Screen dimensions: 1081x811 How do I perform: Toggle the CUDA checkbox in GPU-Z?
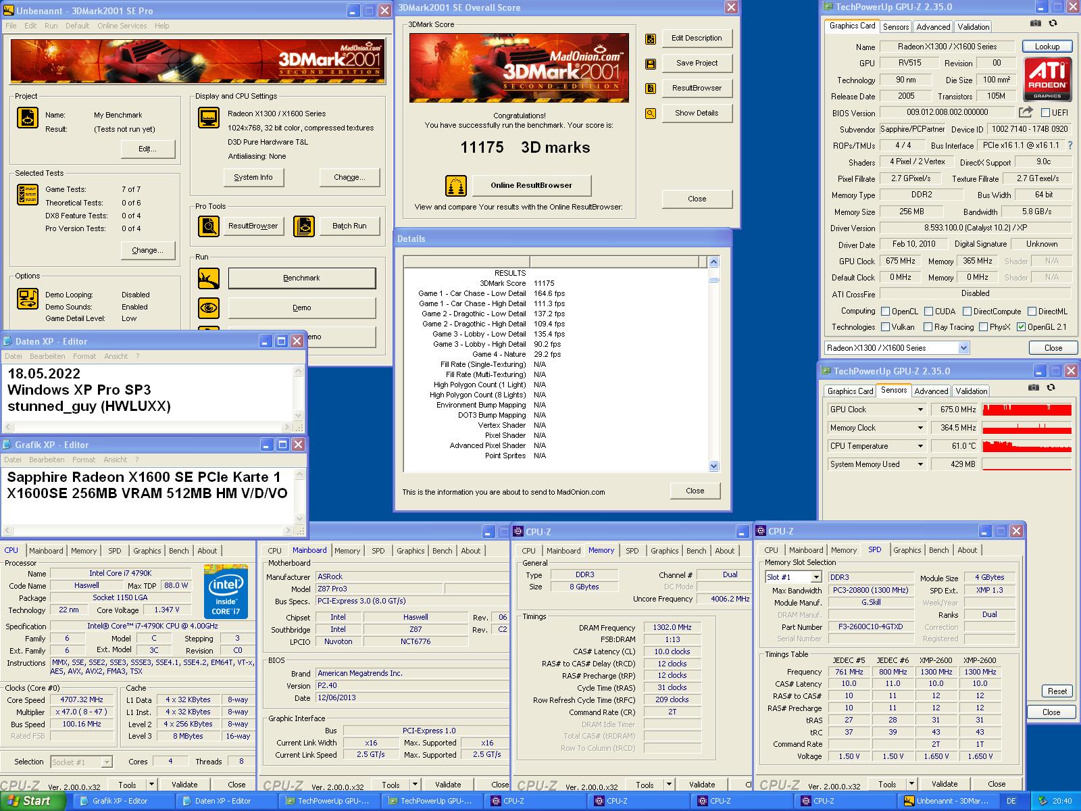click(928, 312)
